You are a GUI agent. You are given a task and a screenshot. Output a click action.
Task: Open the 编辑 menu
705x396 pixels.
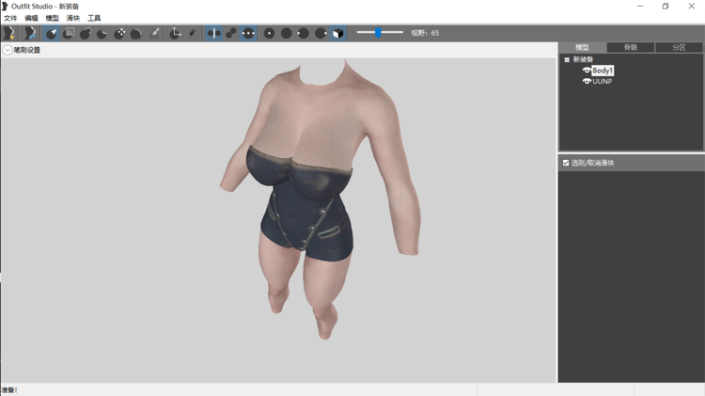point(31,18)
